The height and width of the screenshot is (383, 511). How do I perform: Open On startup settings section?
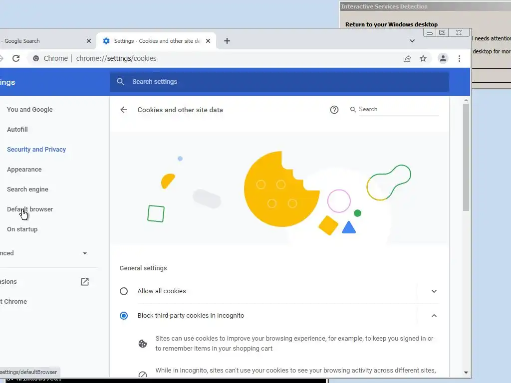(22, 229)
